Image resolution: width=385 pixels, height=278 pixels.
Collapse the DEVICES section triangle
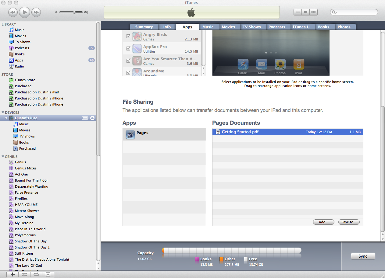3,113
